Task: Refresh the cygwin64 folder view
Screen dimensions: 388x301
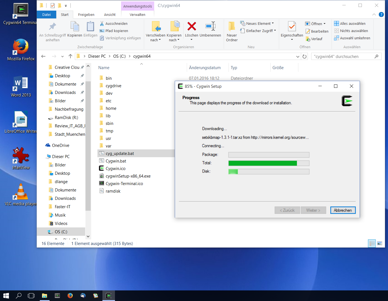Action: 304,56
